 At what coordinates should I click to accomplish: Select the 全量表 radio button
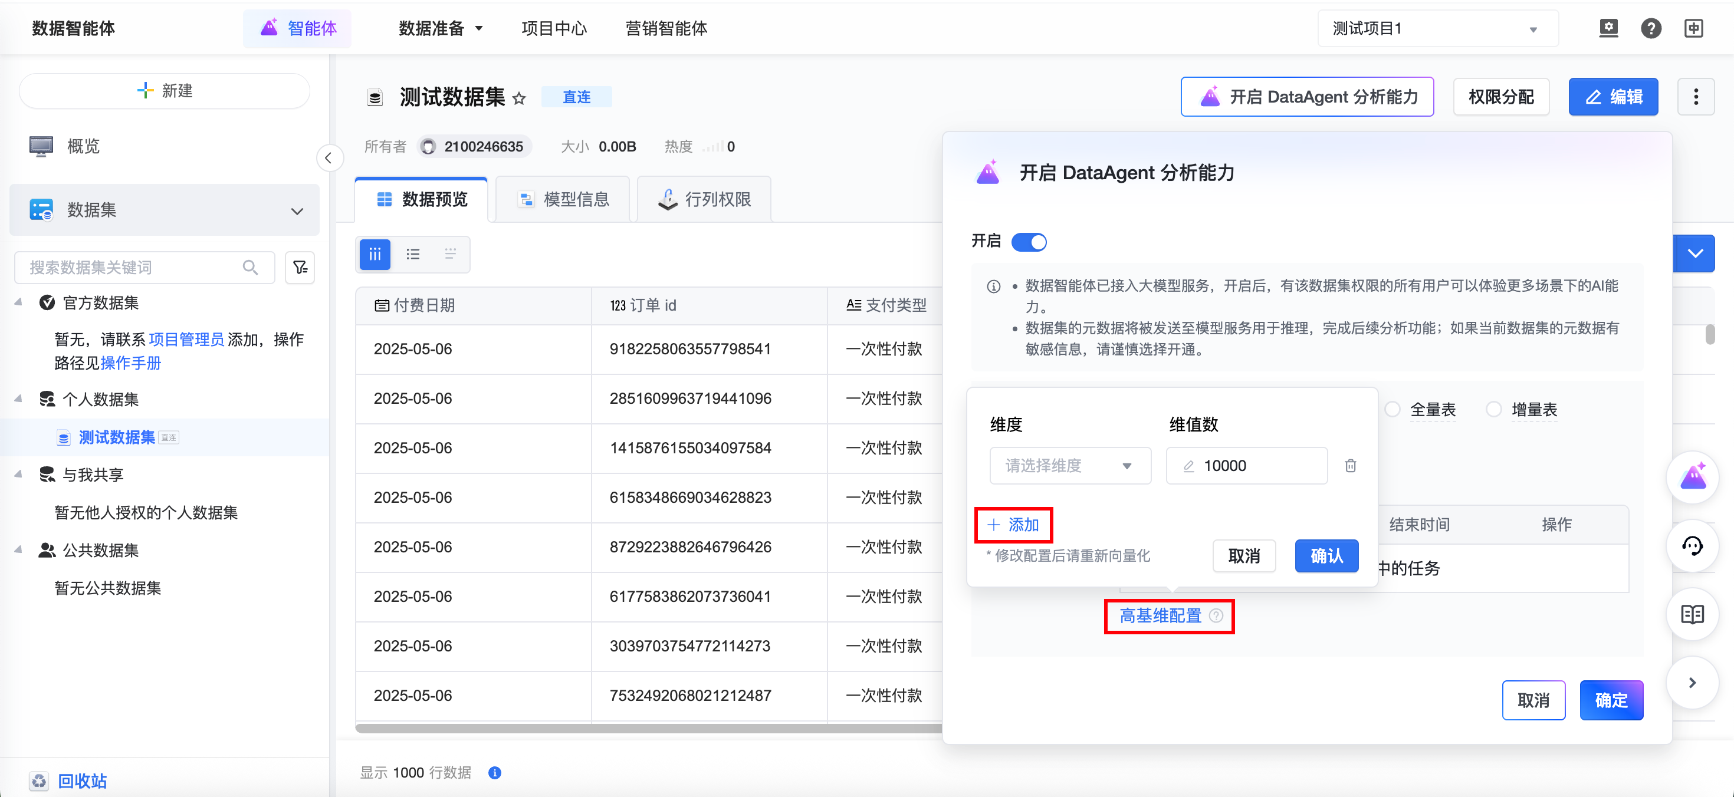point(1393,410)
